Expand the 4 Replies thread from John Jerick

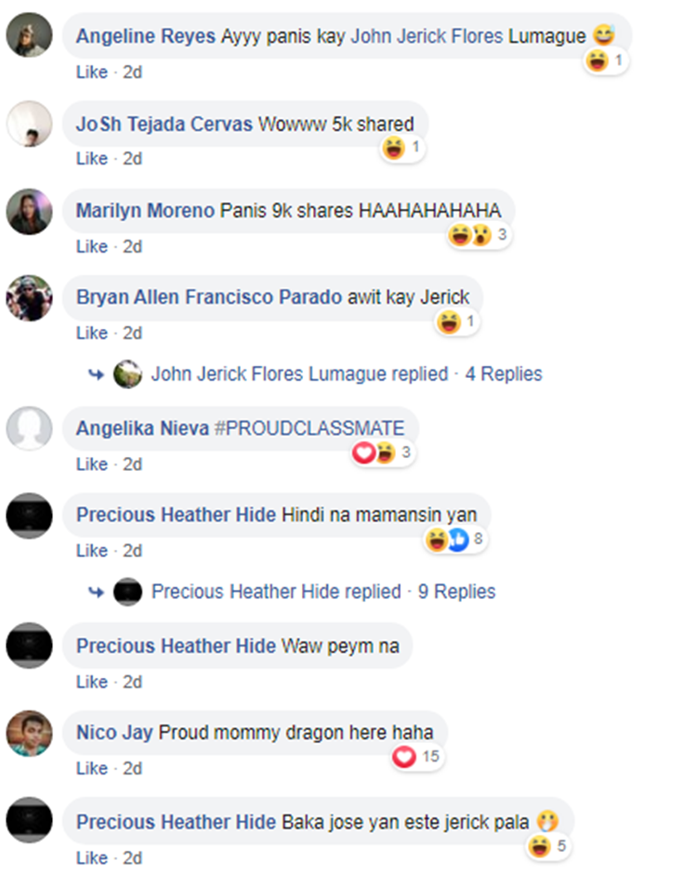(504, 374)
